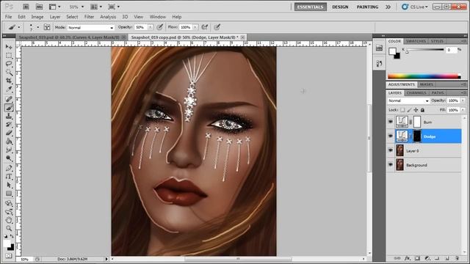Open the brush Mode dropdown

click(90, 28)
